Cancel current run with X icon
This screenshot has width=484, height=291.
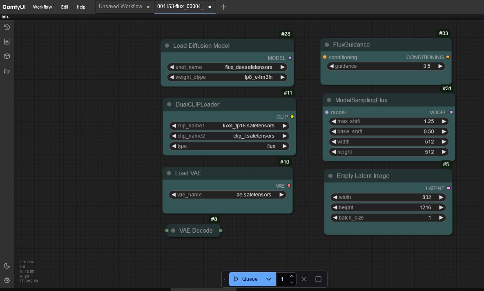click(304, 279)
